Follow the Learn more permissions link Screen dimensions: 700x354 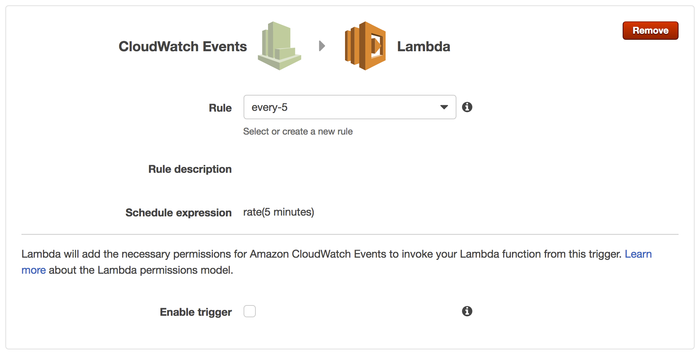(638, 254)
